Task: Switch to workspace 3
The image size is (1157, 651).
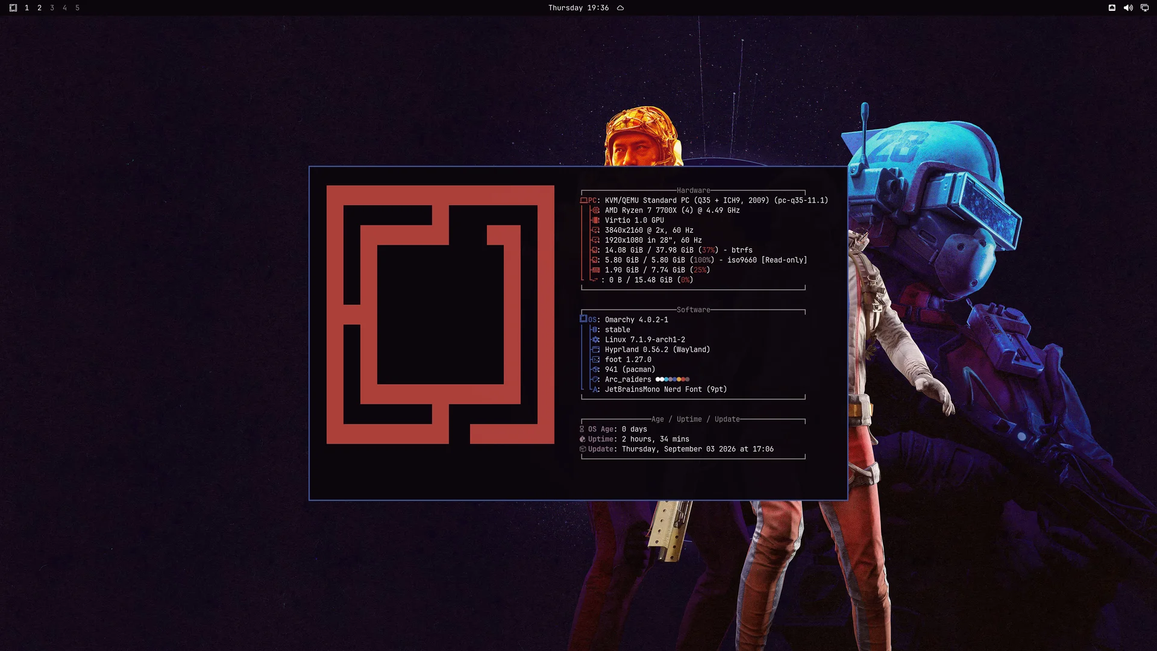Action: pyautogui.click(x=52, y=8)
